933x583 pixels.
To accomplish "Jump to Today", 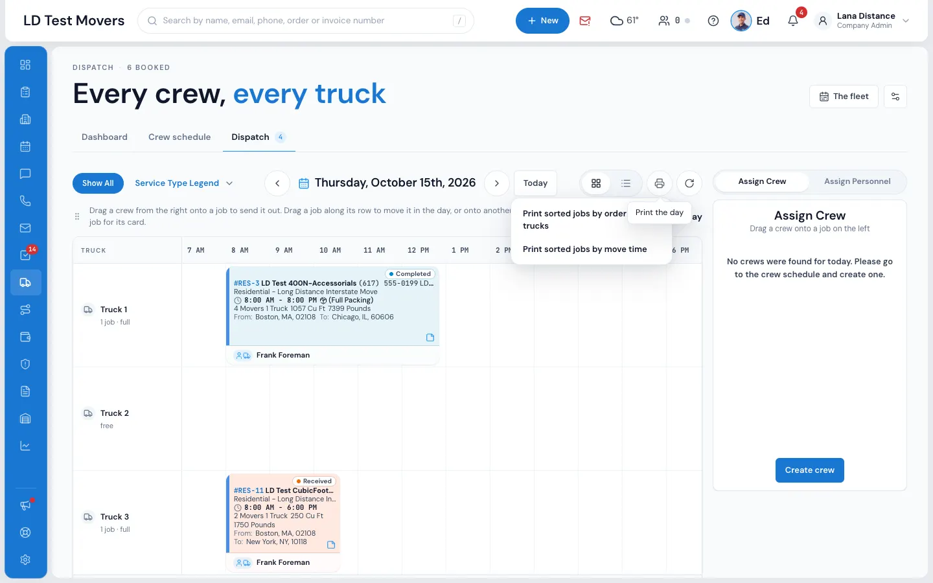I will (x=535, y=183).
